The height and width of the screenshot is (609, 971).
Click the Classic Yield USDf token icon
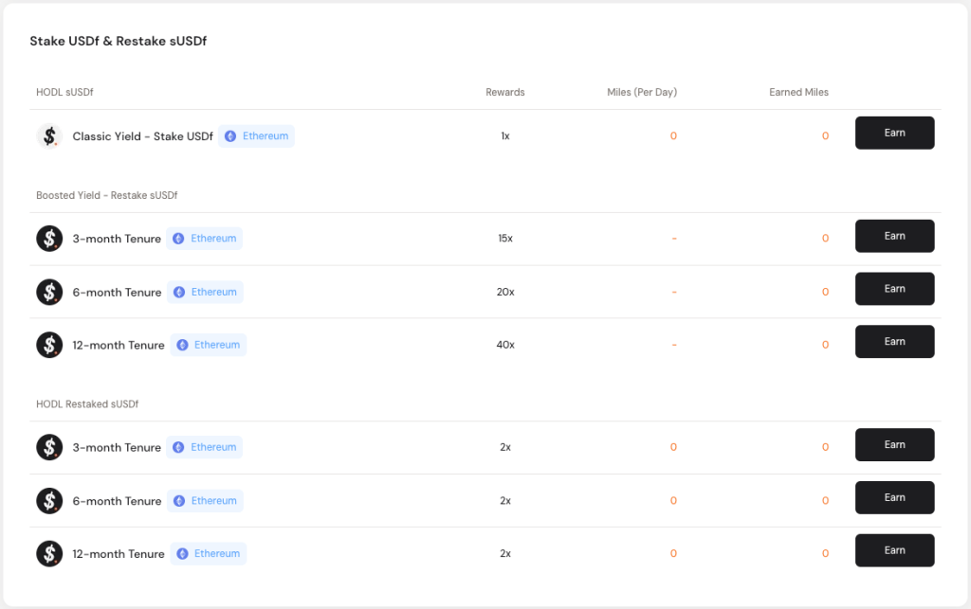coord(49,136)
